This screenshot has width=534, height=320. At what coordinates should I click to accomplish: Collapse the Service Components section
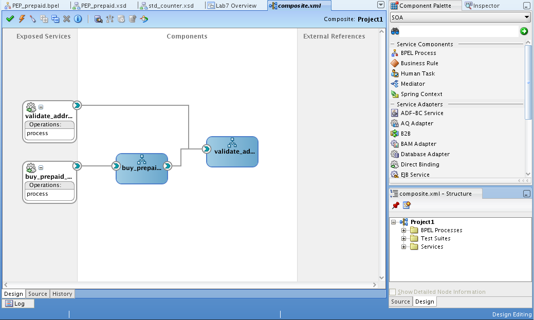392,44
